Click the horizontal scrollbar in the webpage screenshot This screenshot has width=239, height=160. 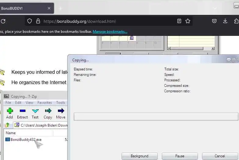click(x=191, y=49)
